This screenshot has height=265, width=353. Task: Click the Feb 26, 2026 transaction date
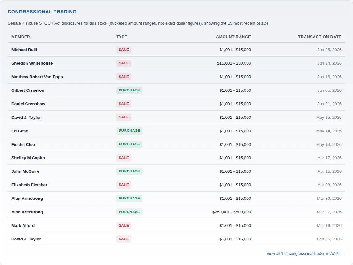[329, 239]
